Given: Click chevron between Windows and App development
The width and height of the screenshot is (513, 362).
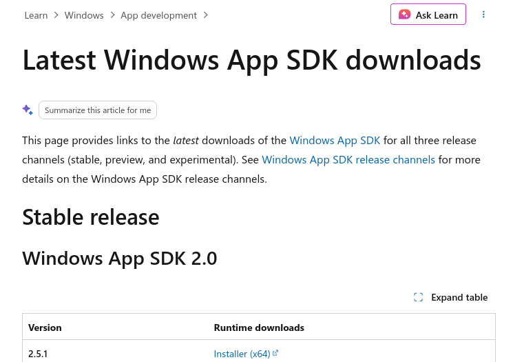Looking at the screenshot, I should (x=112, y=15).
